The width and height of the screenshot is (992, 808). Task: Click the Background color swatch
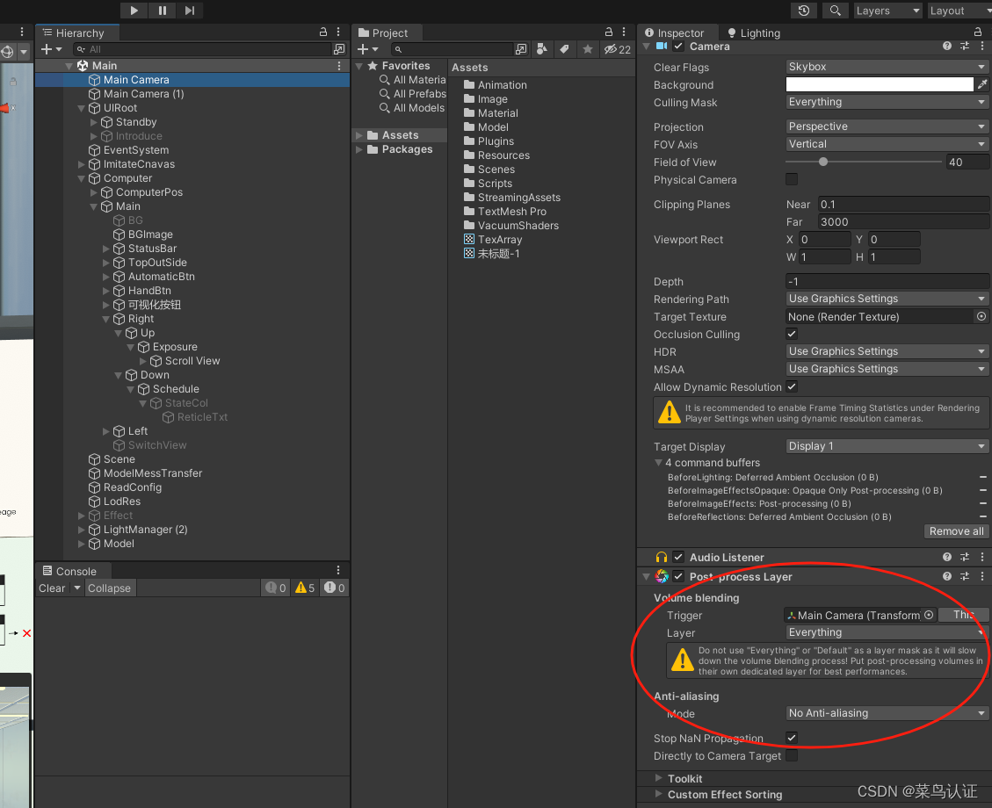point(879,84)
